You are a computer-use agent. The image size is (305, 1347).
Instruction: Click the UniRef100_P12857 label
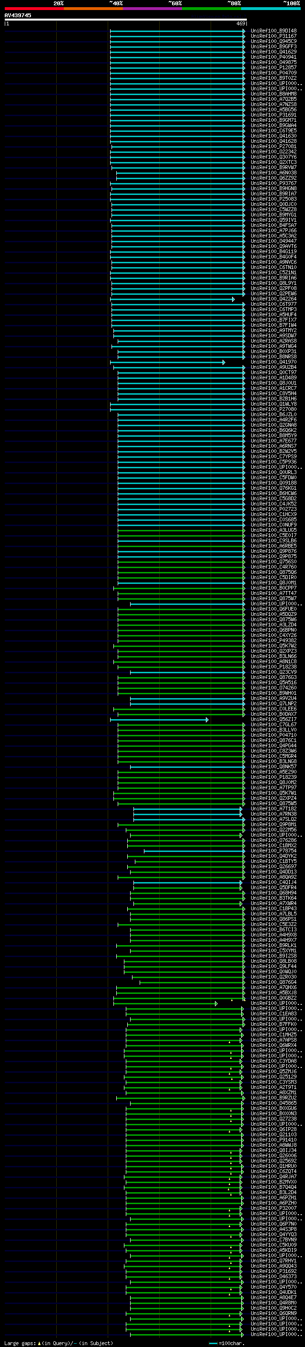274,67
